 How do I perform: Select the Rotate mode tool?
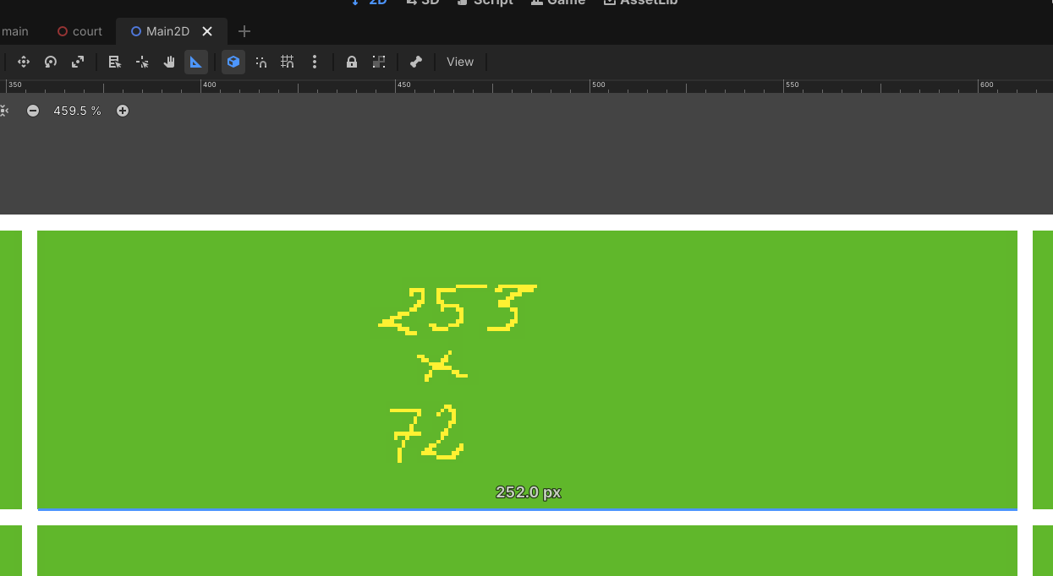click(x=51, y=62)
